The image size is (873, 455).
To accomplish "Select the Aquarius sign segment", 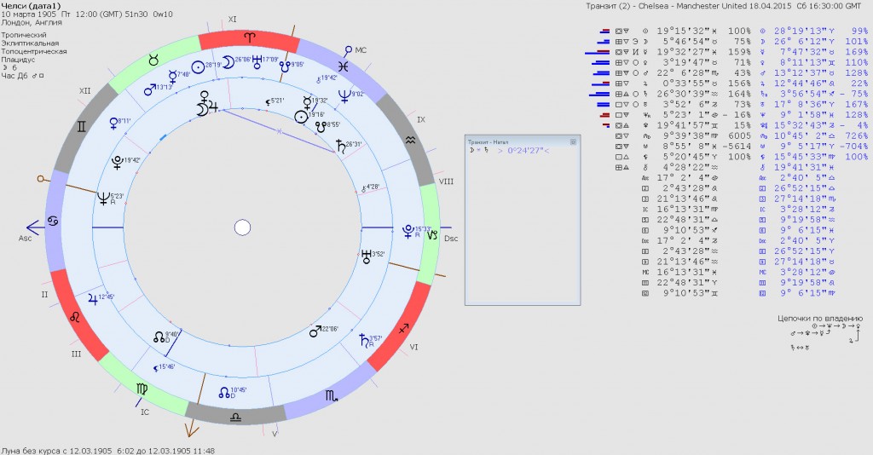I will tap(410, 141).
